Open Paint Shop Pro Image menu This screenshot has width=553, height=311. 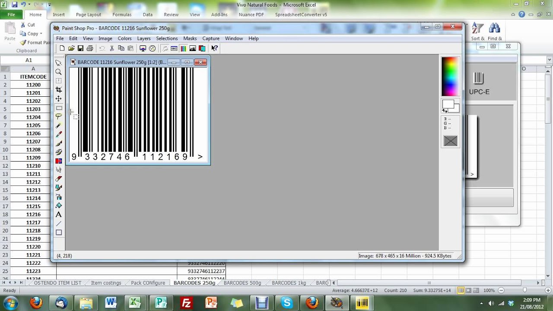tap(105, 38)
